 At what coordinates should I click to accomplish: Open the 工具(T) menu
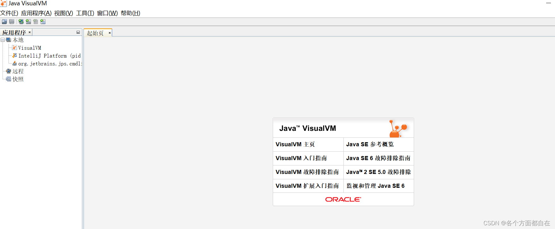tap(85, 13)
